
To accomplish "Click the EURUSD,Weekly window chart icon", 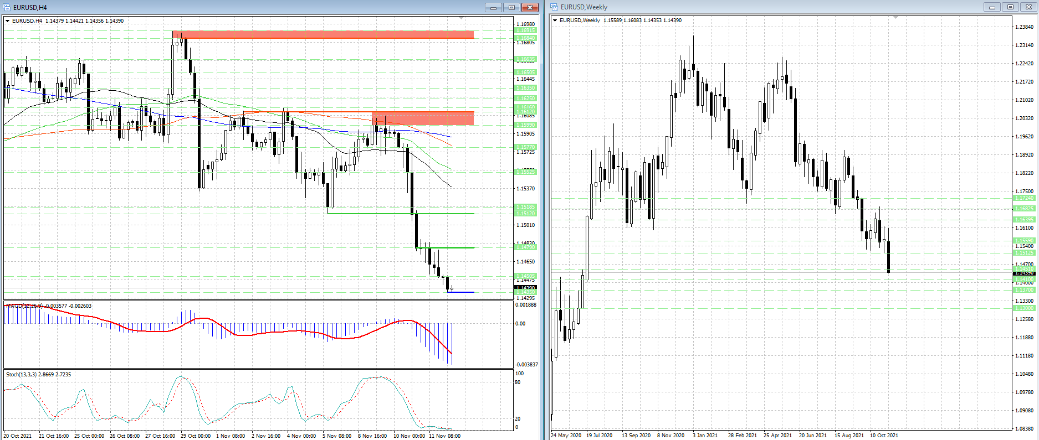I will coord(554,7).
